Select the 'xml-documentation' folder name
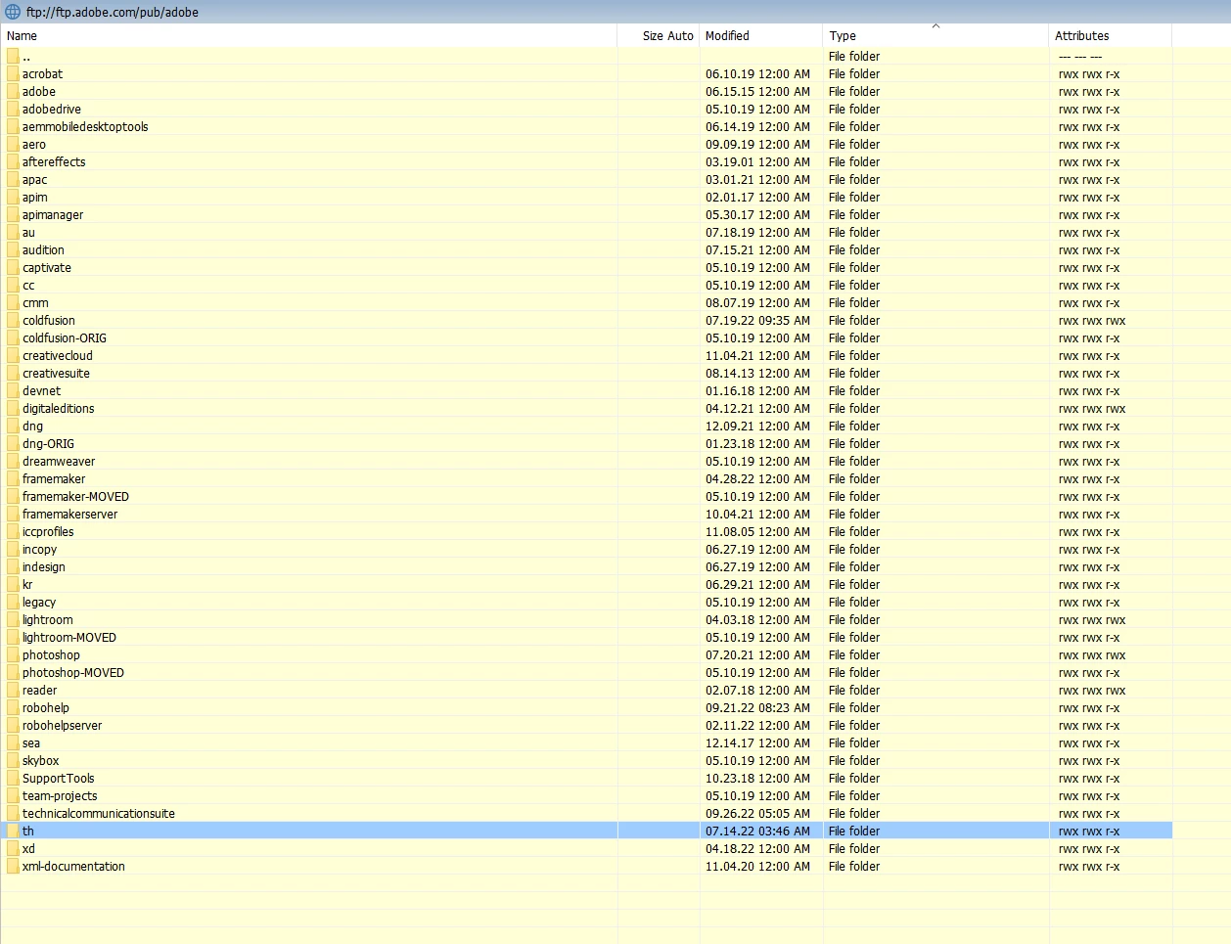 point(73,866)
